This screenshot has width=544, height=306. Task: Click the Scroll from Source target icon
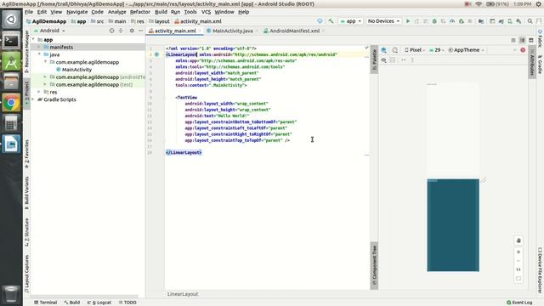tap(111, 31)
